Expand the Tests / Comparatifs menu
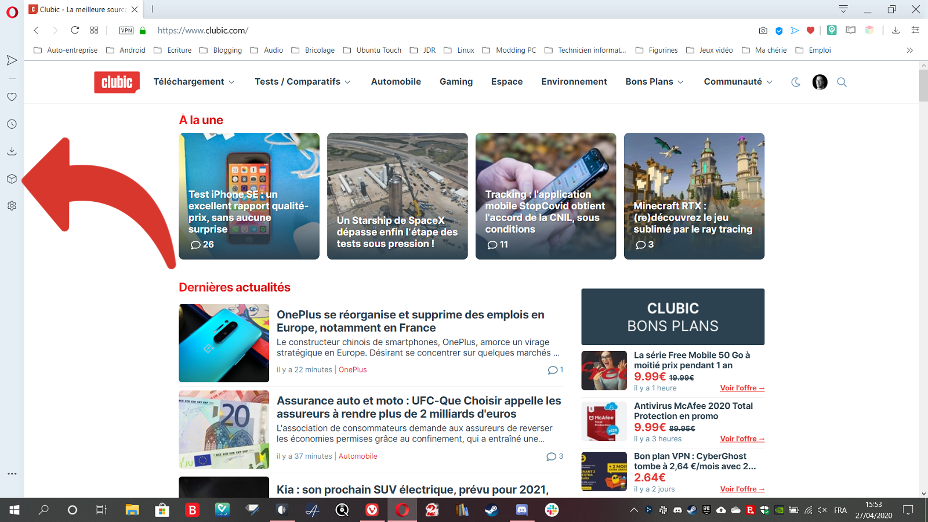This screenshot has height=522, width=928. pos(303,82)
